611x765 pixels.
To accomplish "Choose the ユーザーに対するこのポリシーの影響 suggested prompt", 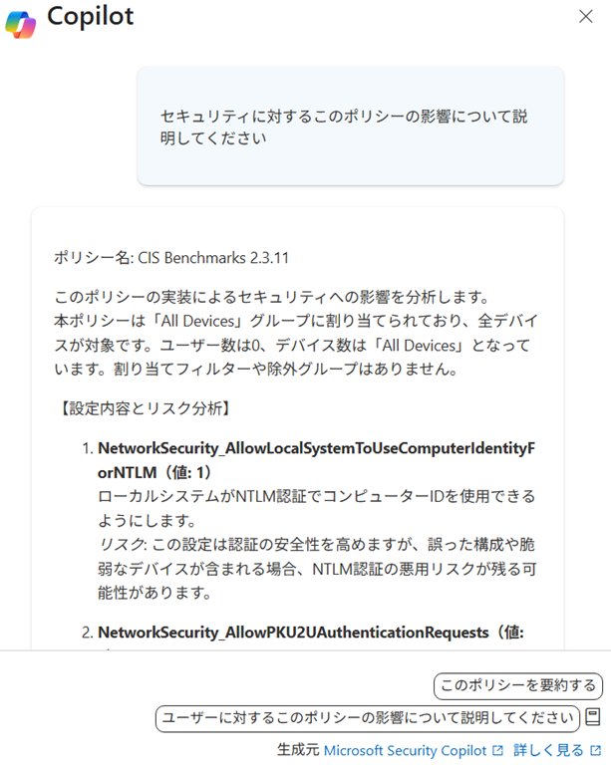I will coord(368,718).
